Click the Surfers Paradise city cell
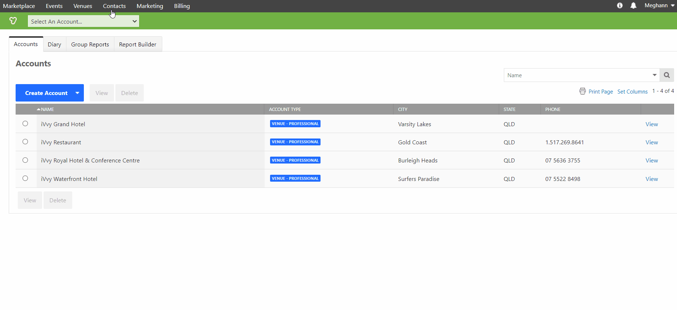Image resolution: width=677 pixels, height=310 pixels. (419, 179)
